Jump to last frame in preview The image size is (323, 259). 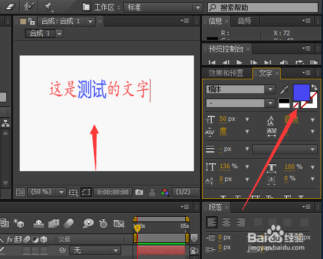267,62
